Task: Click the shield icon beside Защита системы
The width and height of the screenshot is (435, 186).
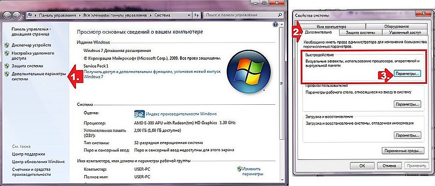Action: [7, 66]
